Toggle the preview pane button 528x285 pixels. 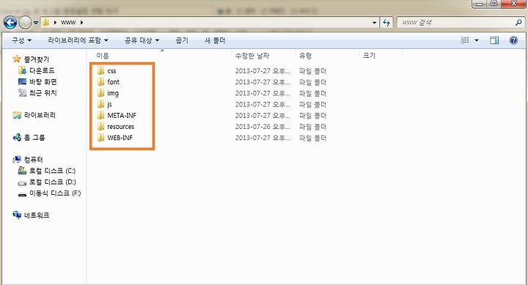click(x=494, y=40)
